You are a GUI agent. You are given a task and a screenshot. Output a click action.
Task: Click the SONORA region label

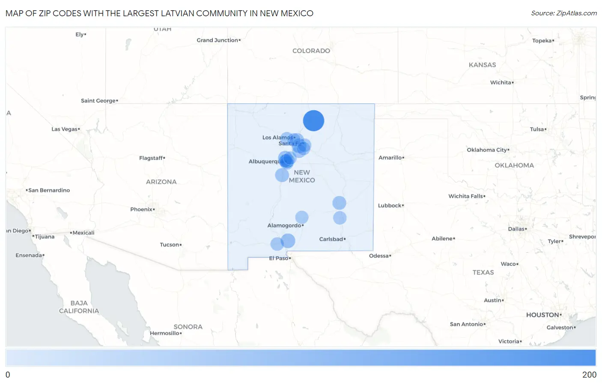pyautogui.click(x=188, y=327)
